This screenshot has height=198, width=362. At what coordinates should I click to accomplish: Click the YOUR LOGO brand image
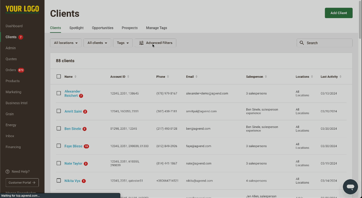coord(22,9)
